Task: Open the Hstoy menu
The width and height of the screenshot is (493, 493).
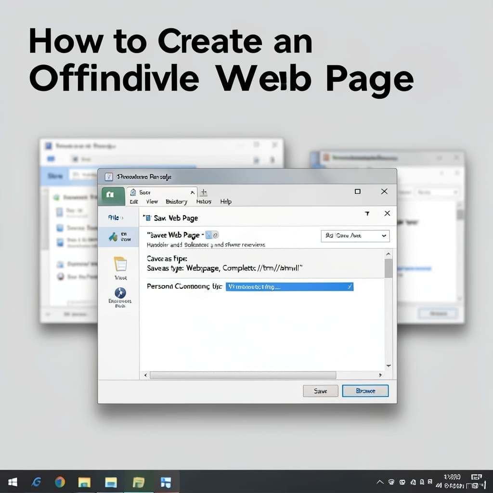Action: pyautogui.click(x=204, y=202)
